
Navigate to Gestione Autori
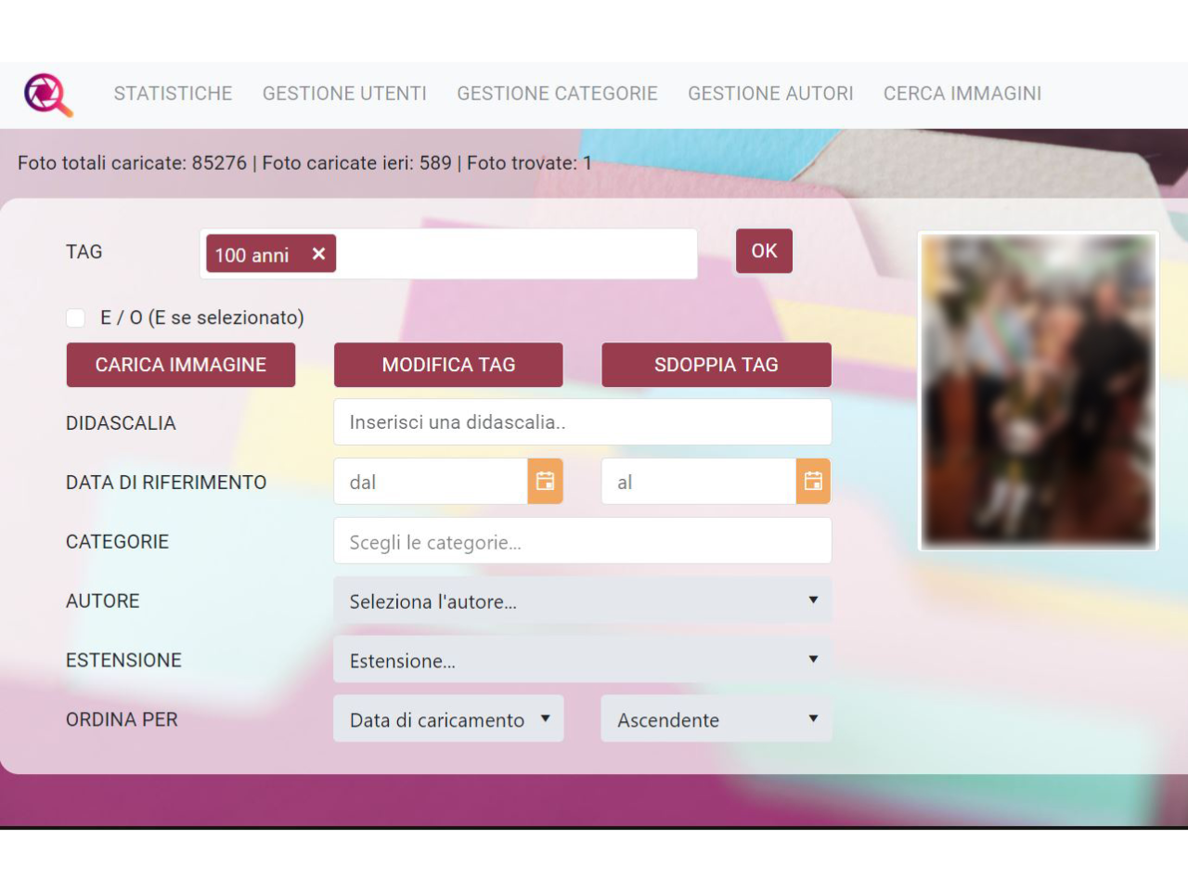[770, 94]
